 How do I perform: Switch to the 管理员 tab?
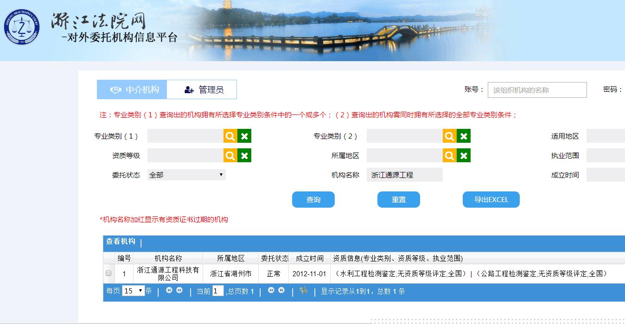(x=202, y=89)
